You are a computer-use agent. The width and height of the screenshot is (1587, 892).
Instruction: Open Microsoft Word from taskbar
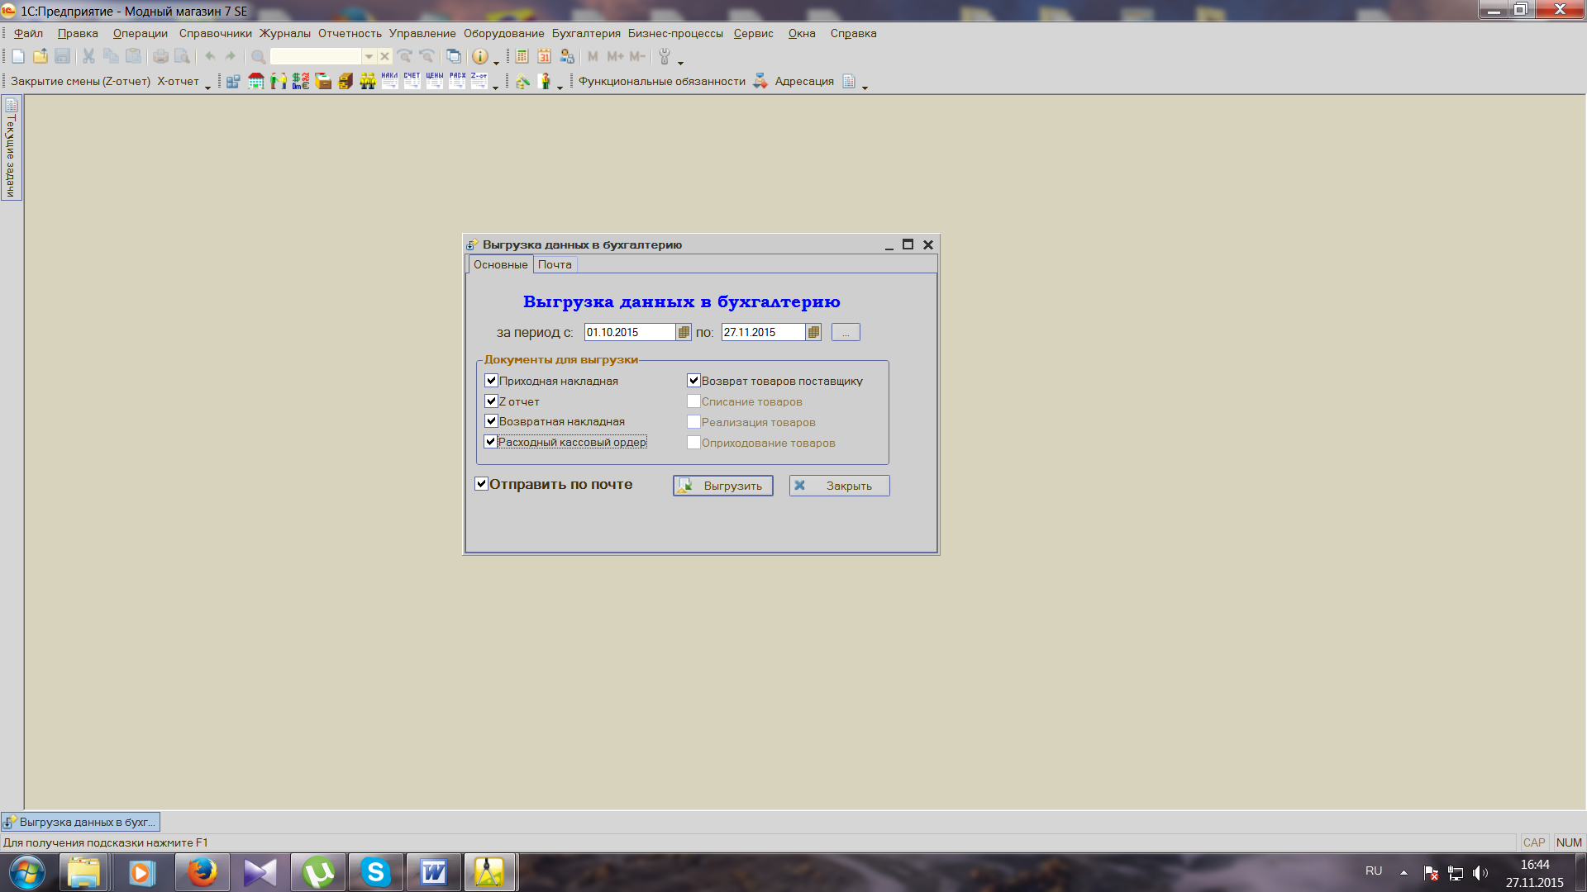pos(433,872)
